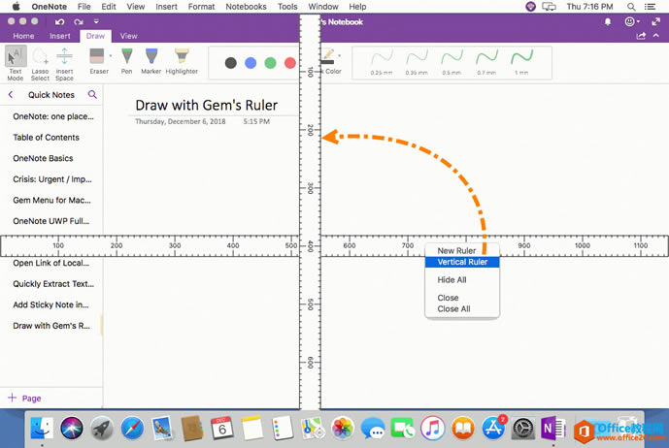Choose Vertical Ruler from context menu
Screen dimensions: 669x448
tap(462, 262)
